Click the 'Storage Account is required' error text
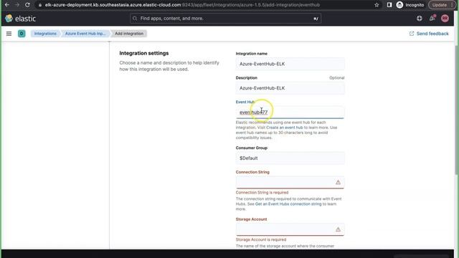The width and height of the screenshot is (459, 258). (261, 239)
